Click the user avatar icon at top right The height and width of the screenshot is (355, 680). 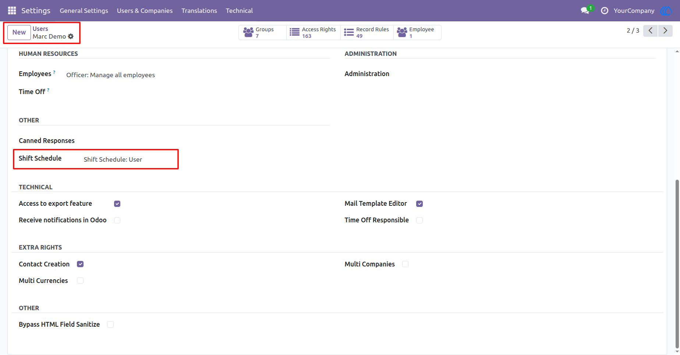coord(666,11)
